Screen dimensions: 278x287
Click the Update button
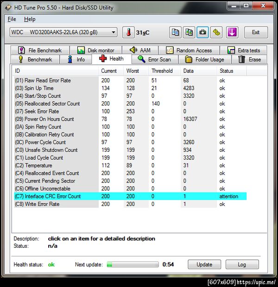204,264
